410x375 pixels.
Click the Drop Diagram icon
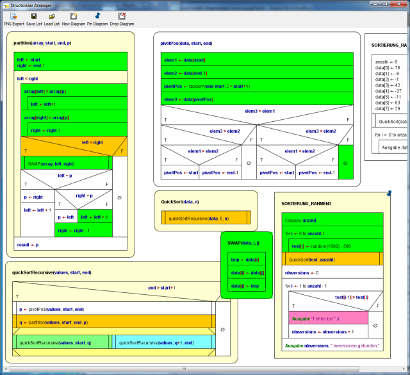pos(122,17)
